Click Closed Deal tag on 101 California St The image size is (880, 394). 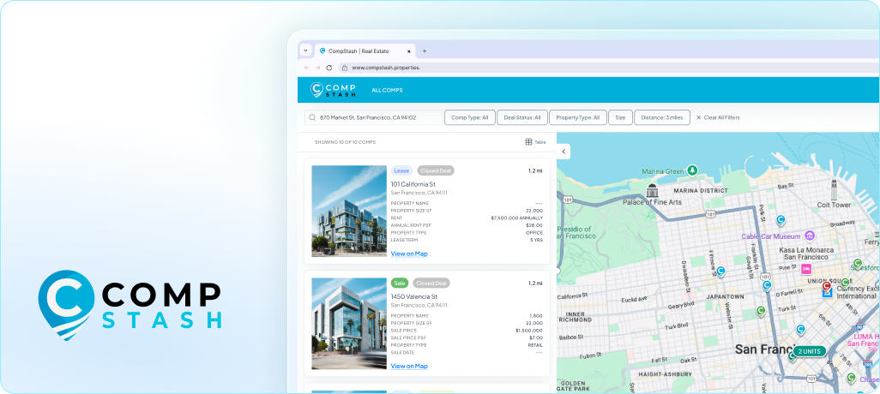pos(436,170)
